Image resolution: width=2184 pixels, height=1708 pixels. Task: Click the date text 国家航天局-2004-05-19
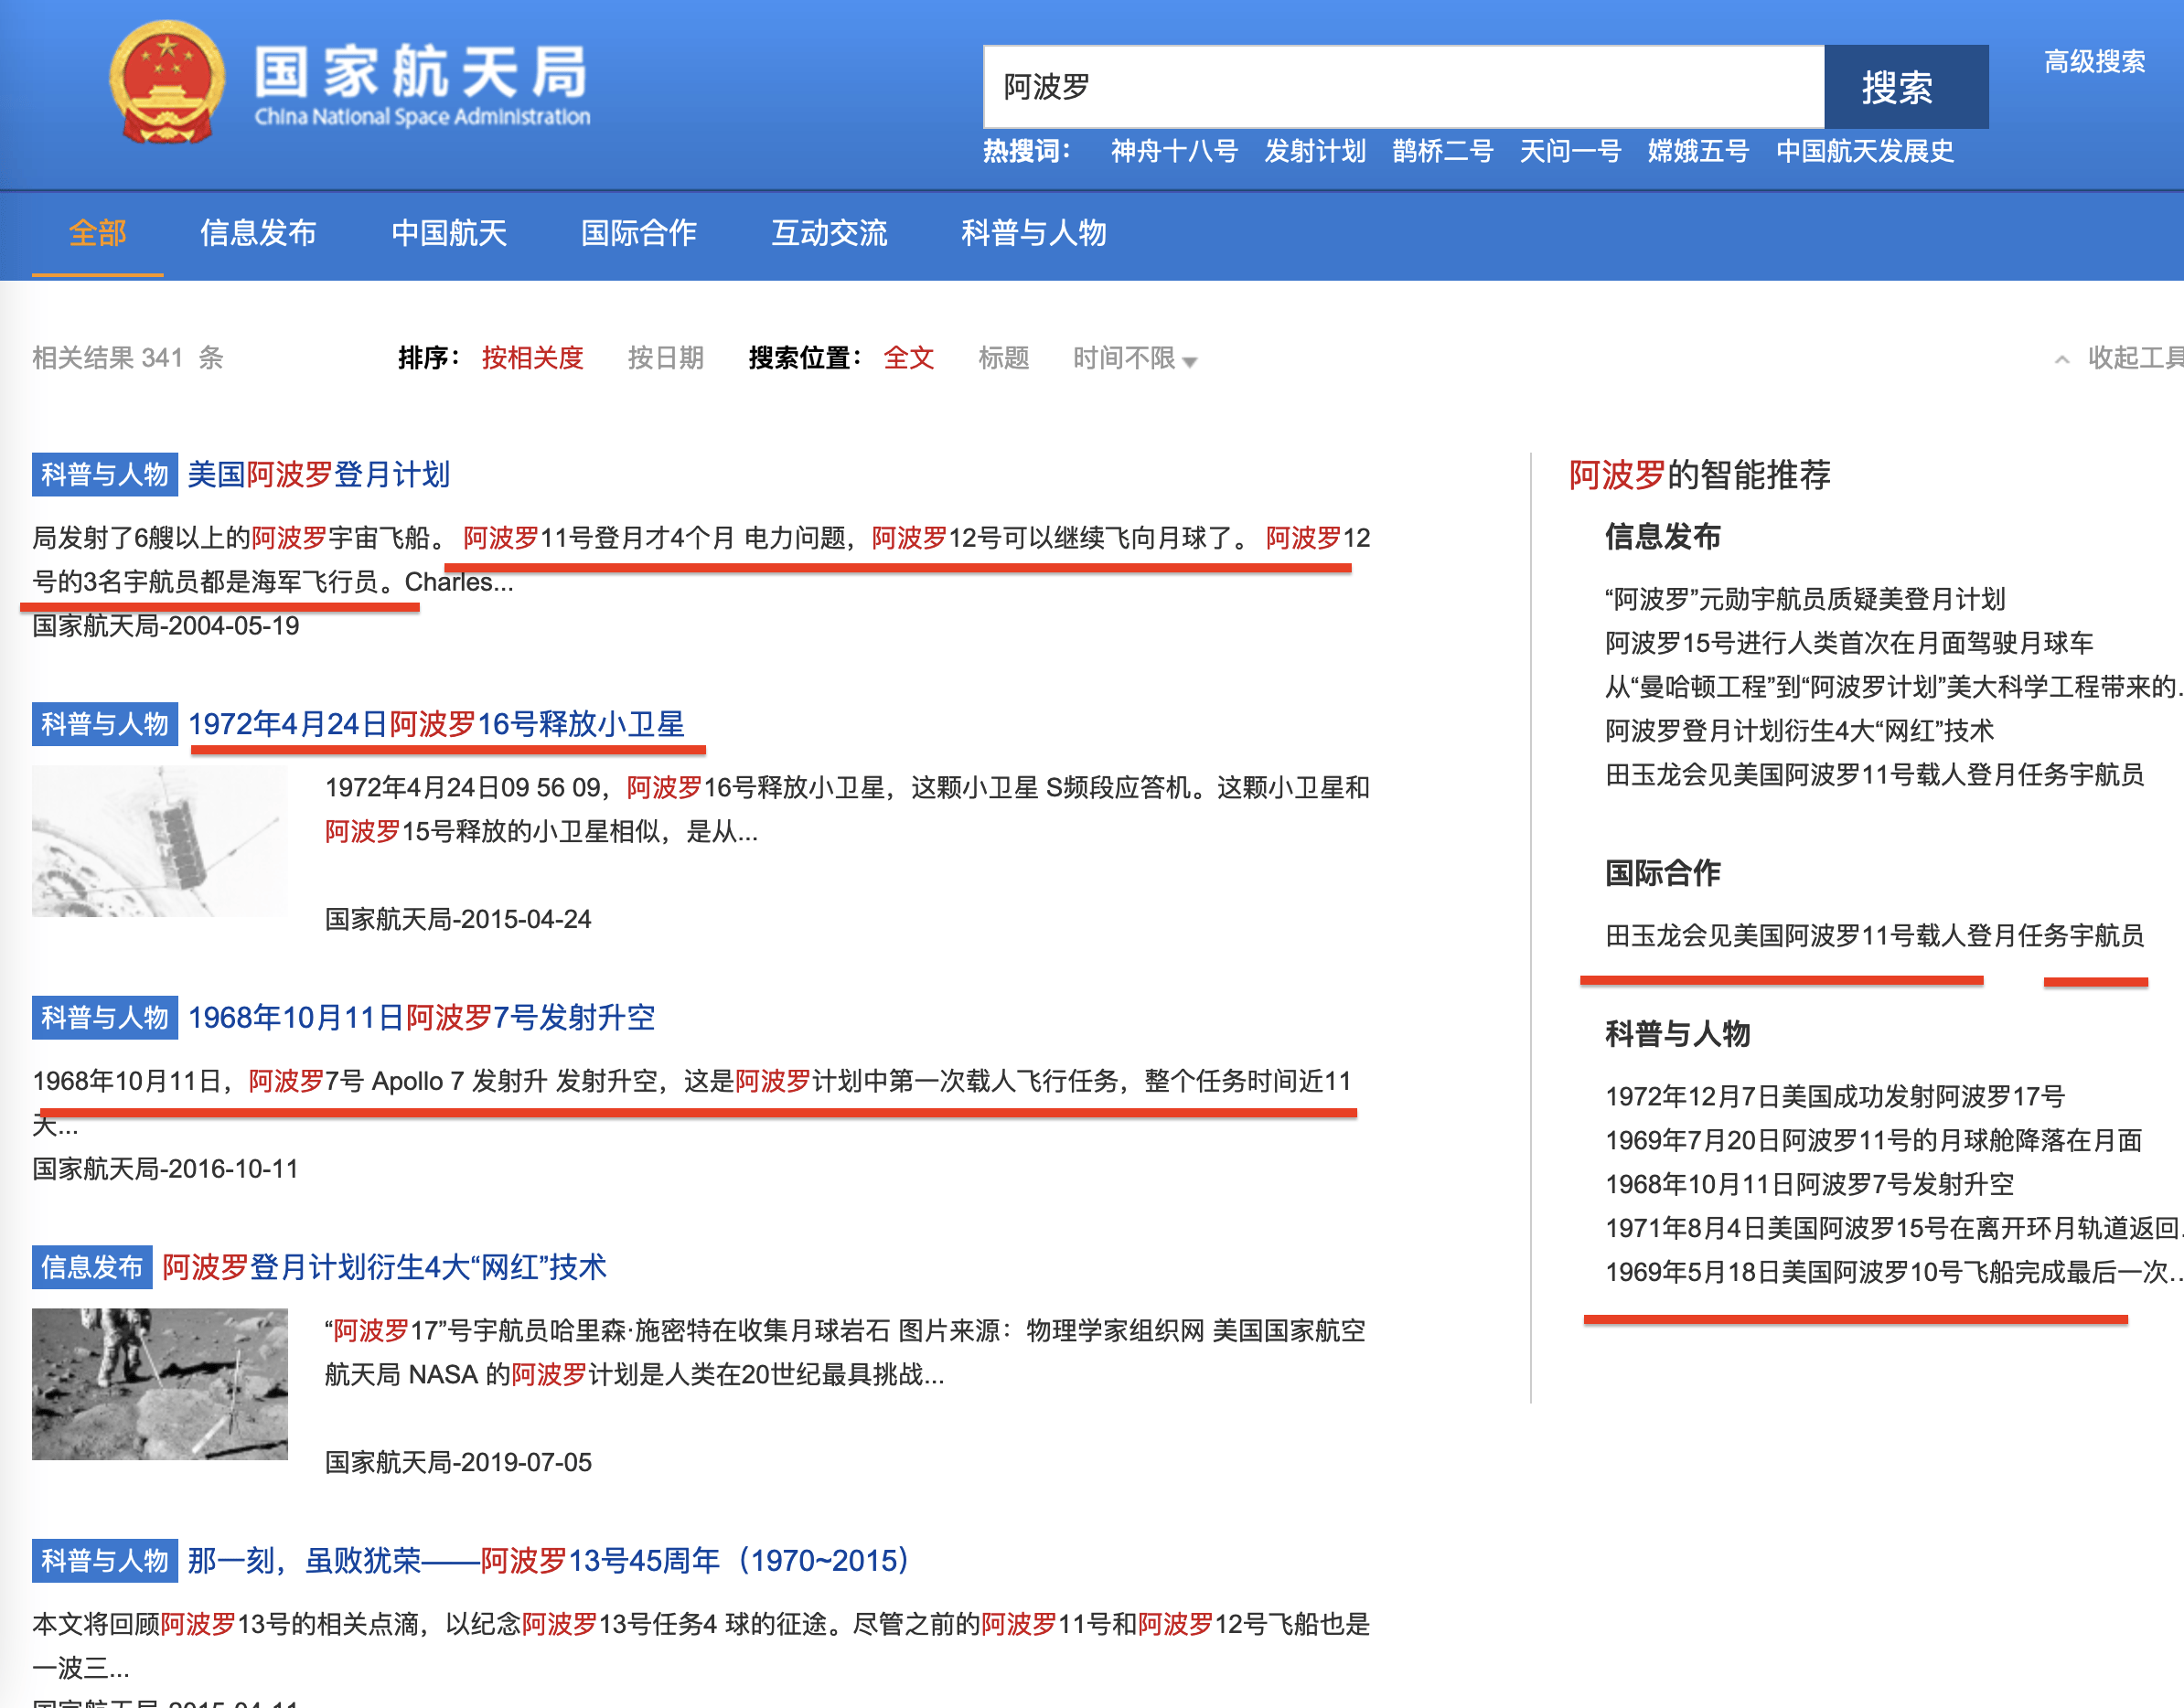click(x=166, y=627)
